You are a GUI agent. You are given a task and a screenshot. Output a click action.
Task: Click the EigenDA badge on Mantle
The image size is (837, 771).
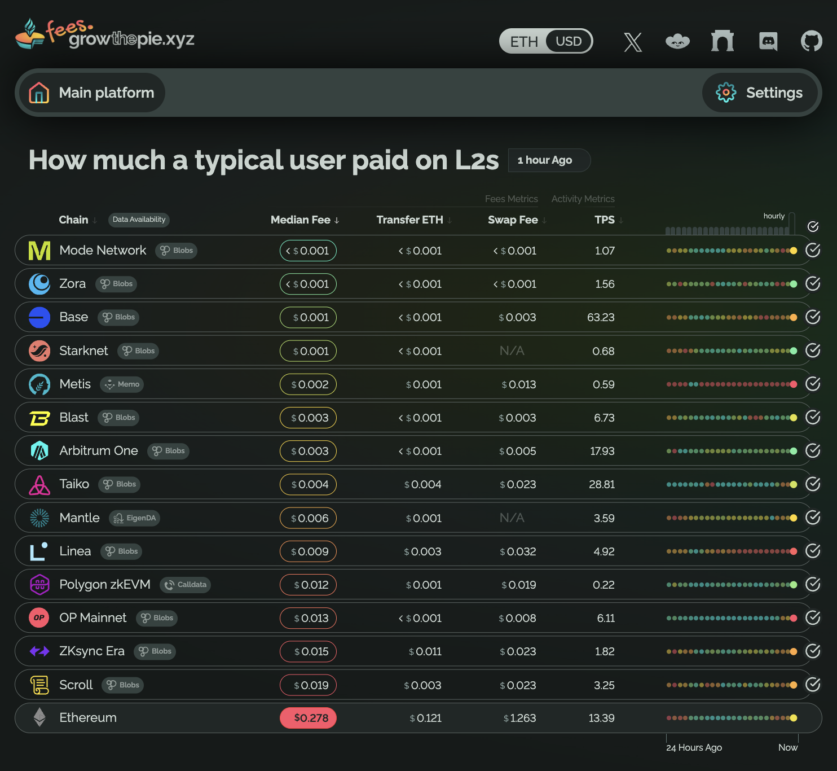[134, 518]
